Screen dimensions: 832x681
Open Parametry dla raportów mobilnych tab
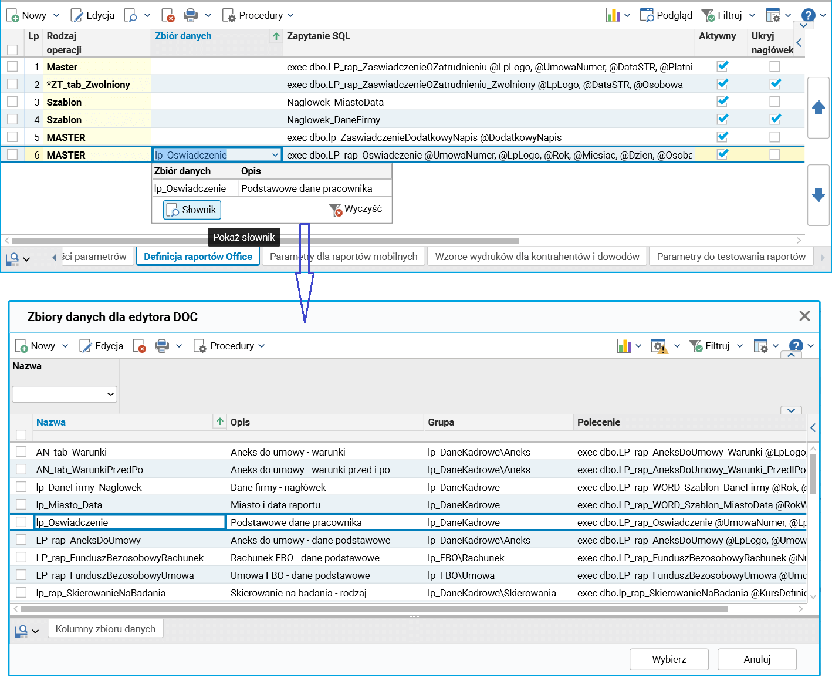pyautogui.click(x=344, y=257)
